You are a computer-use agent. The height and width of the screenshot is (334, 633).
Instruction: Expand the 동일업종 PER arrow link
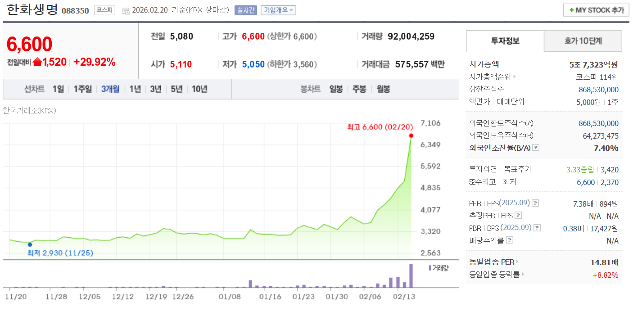coord(517,262)
